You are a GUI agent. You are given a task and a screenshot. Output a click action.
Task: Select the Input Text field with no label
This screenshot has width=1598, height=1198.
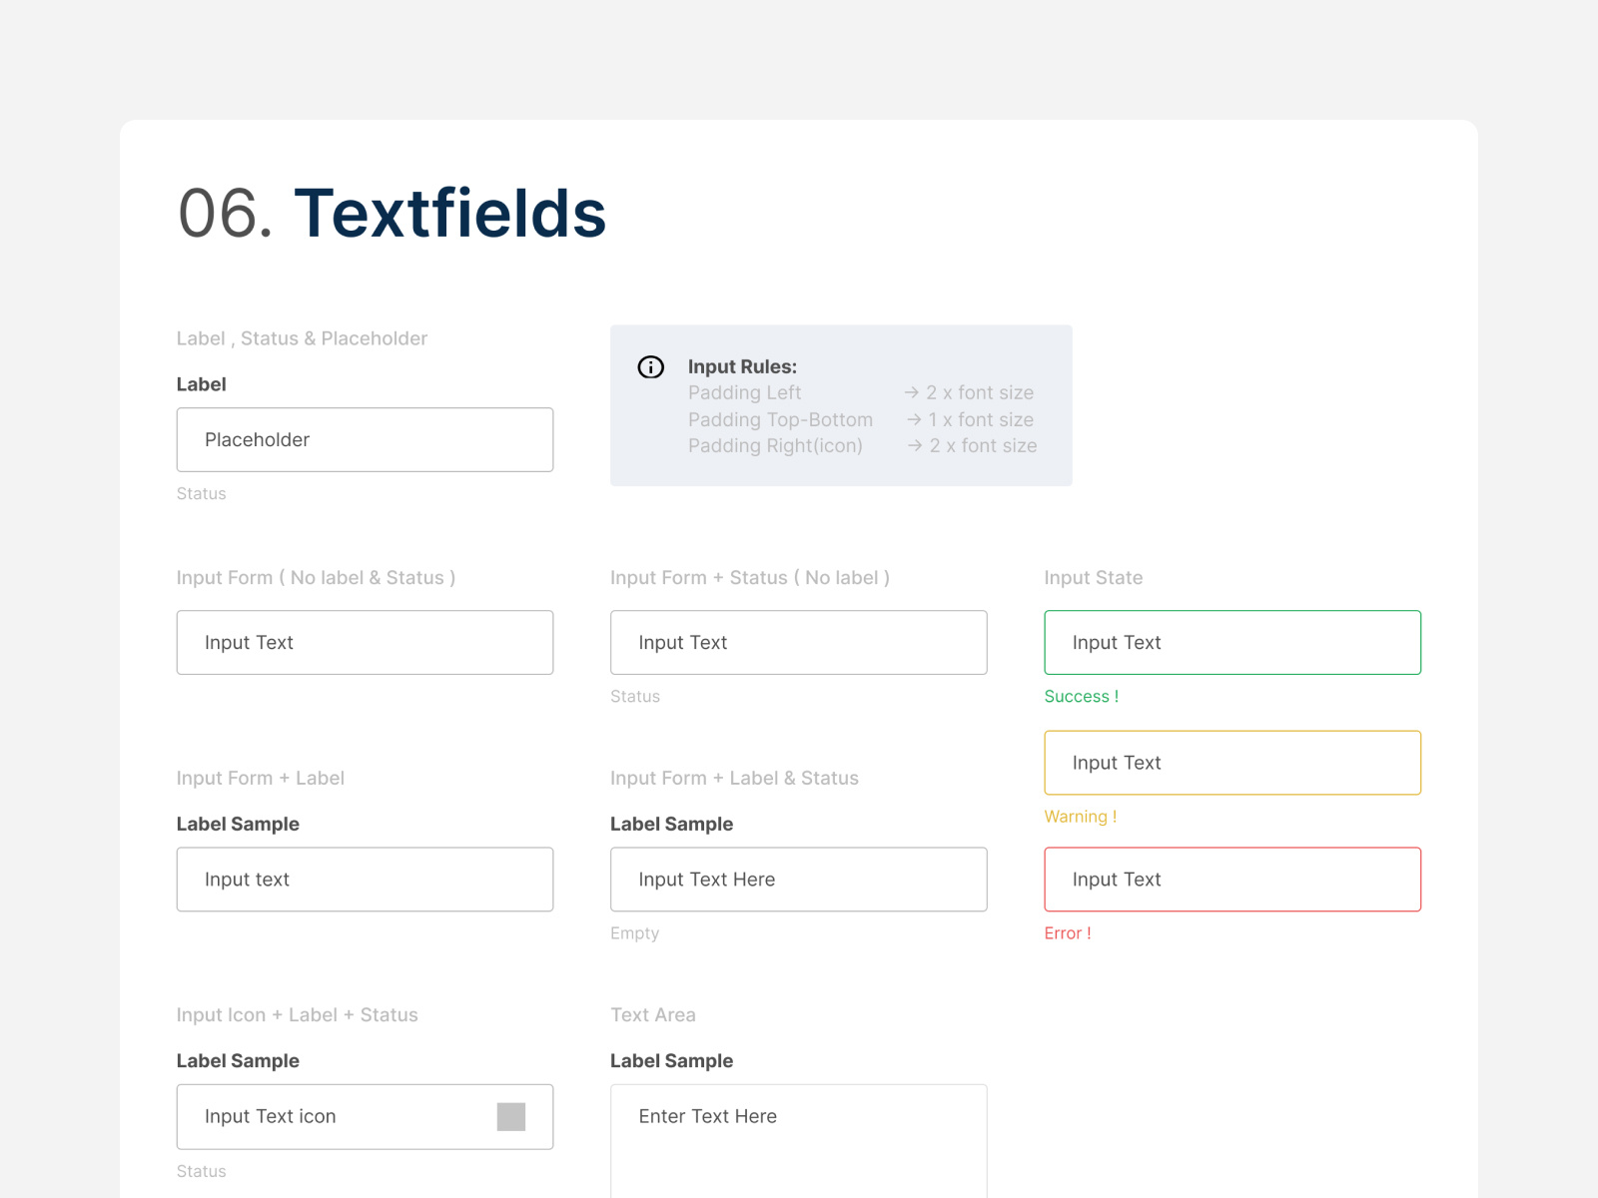(365, 642)
